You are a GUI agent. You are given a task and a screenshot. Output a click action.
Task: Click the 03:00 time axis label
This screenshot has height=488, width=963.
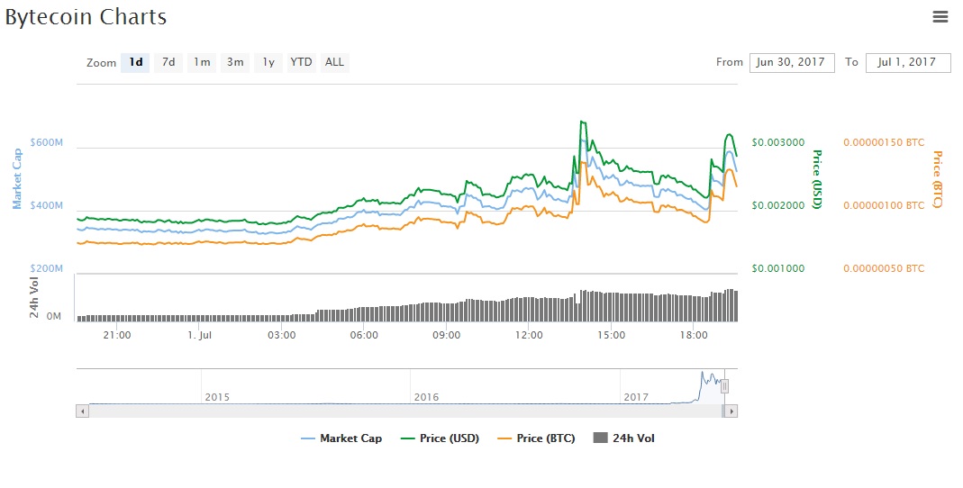click(281, 335)
